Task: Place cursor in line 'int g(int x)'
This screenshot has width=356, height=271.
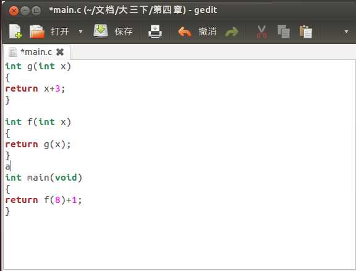Action: click(x=38, y=66)
